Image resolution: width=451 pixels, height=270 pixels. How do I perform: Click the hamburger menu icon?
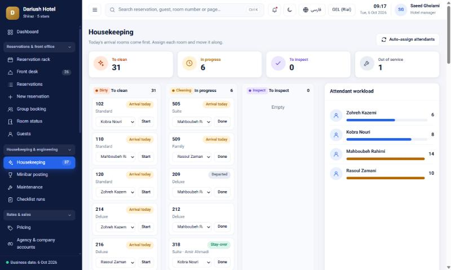click(95, 10)
